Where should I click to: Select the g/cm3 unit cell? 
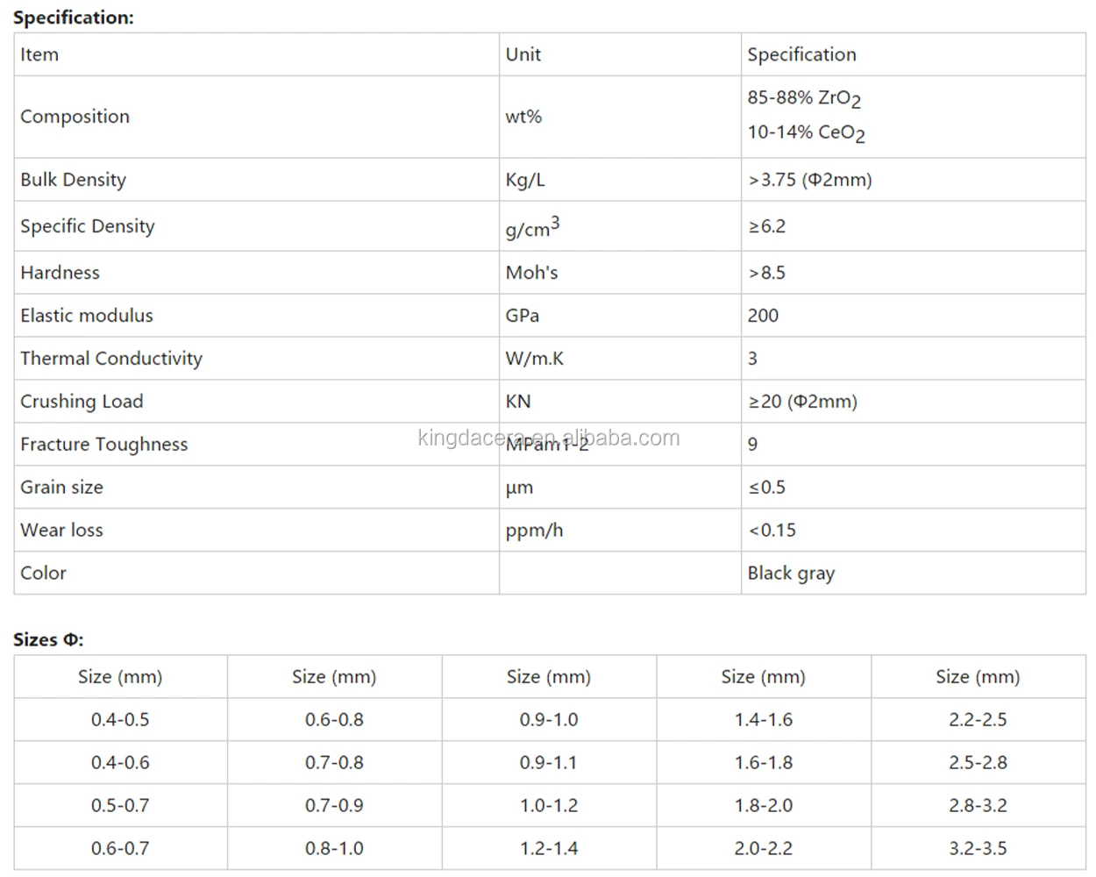tap(531, 228)
